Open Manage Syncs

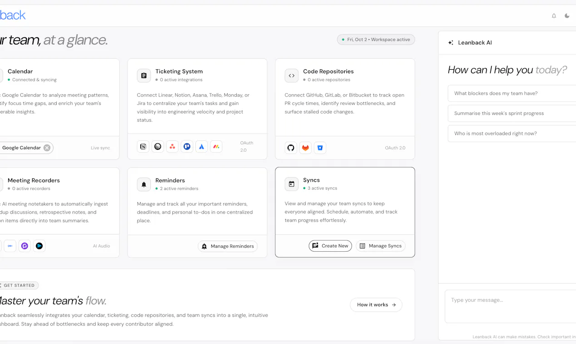(x=381, y=246)
